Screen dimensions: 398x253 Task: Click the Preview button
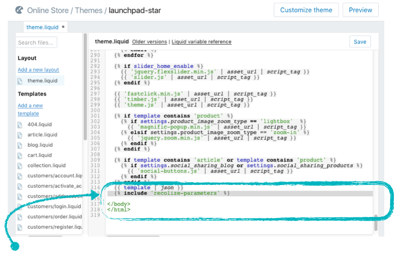click(360, 10)
